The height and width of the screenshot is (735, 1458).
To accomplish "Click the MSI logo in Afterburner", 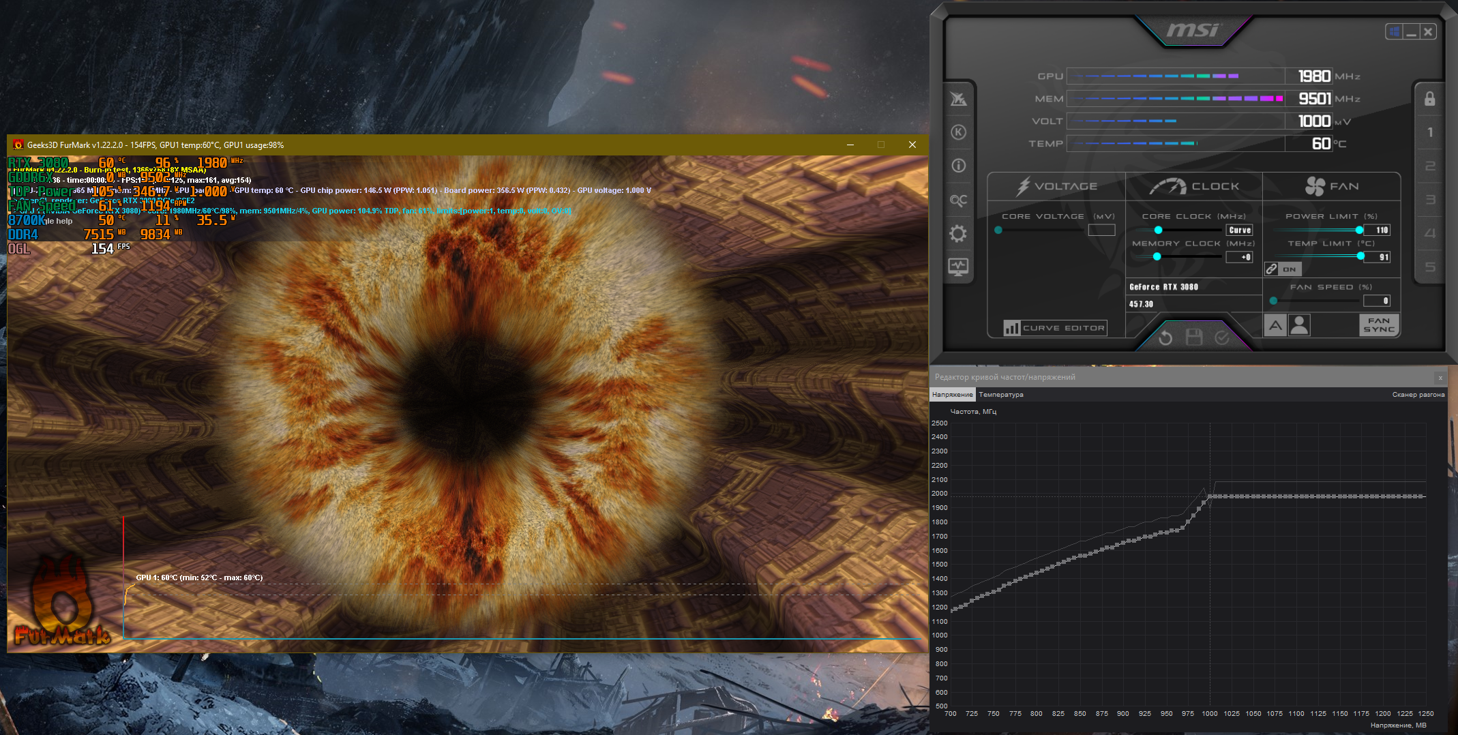I will [1192, 31].
